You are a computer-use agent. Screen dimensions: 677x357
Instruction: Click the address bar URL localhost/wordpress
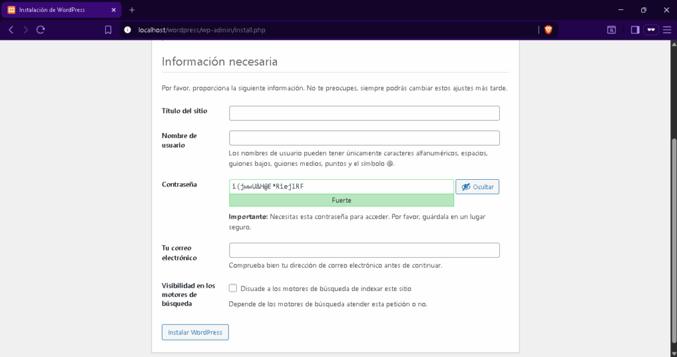pos(202,30)
